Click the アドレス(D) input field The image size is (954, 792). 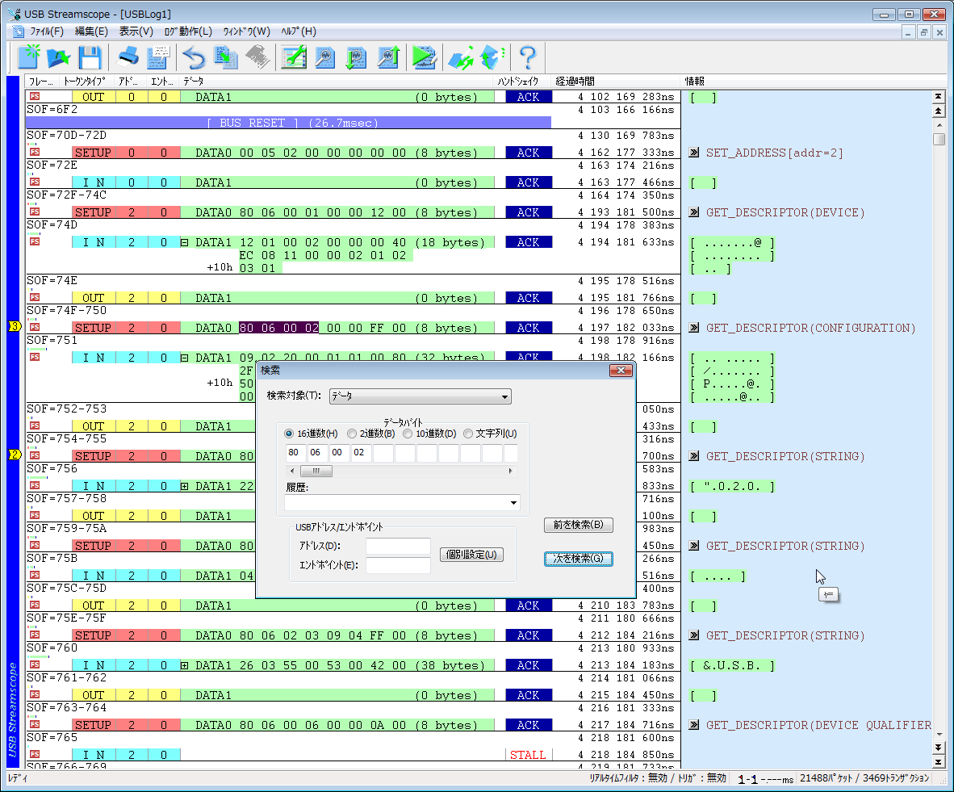point(398,546)
